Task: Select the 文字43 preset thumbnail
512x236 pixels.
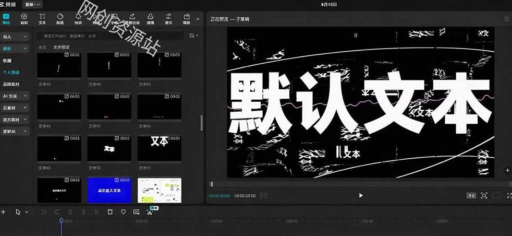Action: 59,65
